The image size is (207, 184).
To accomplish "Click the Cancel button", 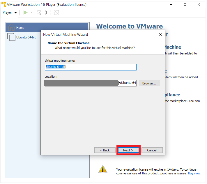I will pos(152,150).
